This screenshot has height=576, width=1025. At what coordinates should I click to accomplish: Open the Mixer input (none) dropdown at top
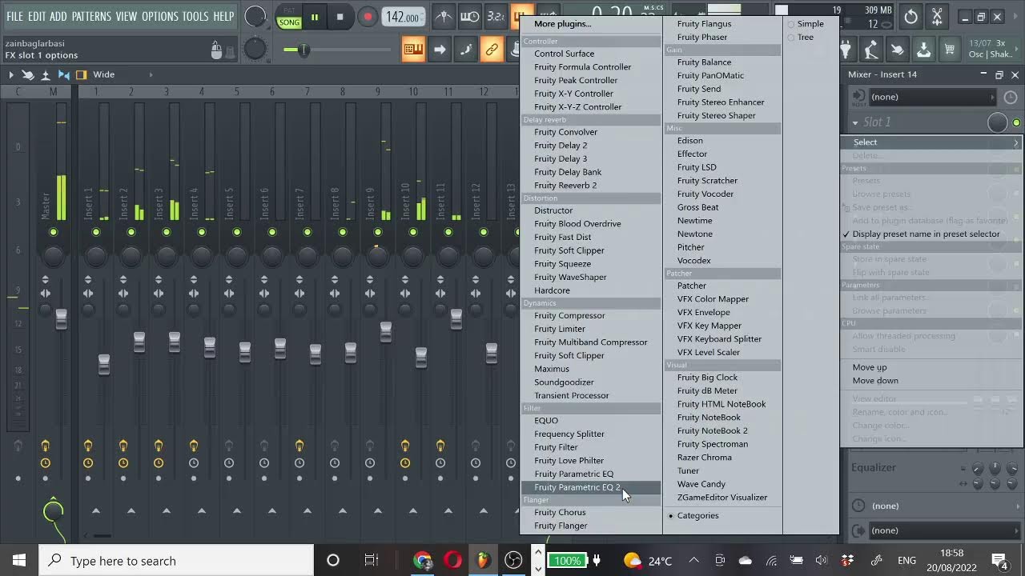tap(931, 97)
